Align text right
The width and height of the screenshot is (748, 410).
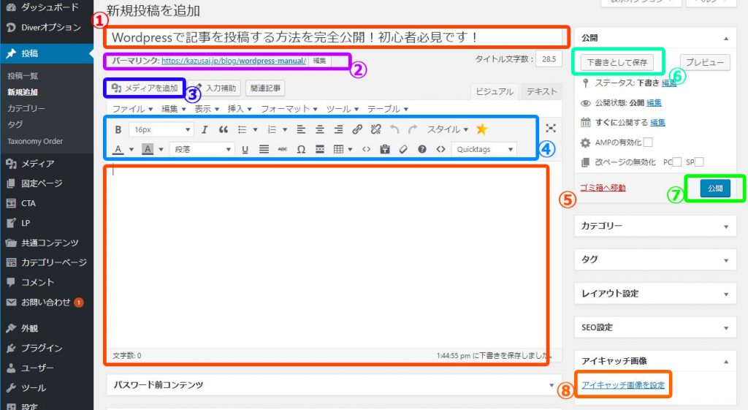(338, 129)
